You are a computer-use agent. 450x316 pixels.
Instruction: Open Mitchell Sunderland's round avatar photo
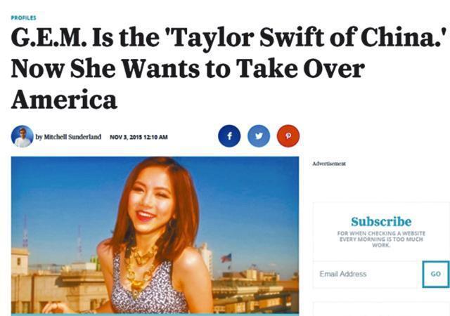[x=22, y=136]
